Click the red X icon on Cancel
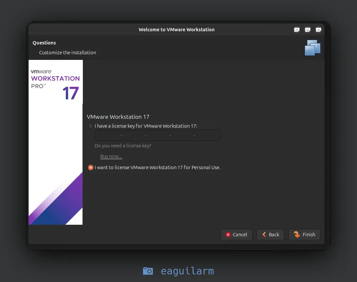This screenshot has width=357, height=282. coord(228,235)
